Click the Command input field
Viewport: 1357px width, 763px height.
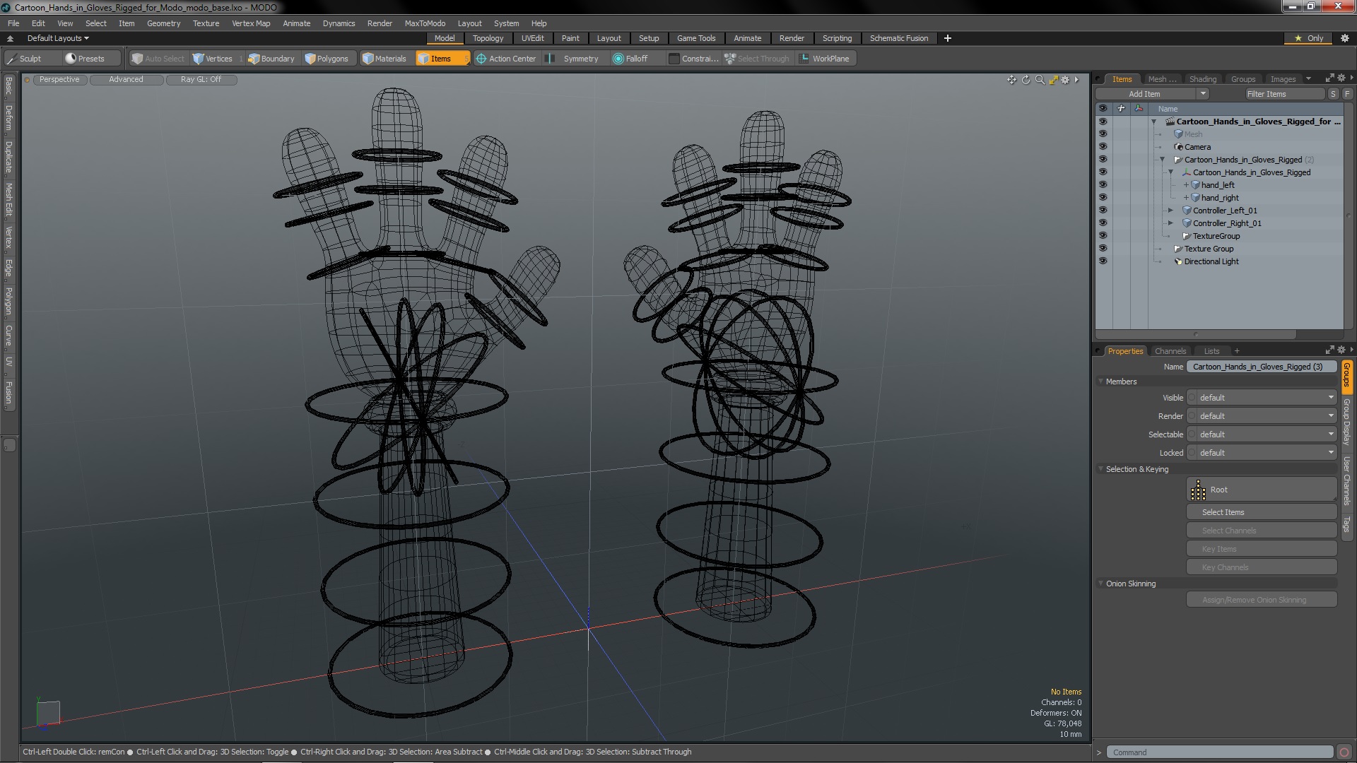[x=1218, y=752]
